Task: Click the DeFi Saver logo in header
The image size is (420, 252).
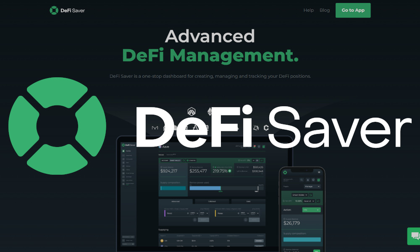Action: click(x=67, y=10)
